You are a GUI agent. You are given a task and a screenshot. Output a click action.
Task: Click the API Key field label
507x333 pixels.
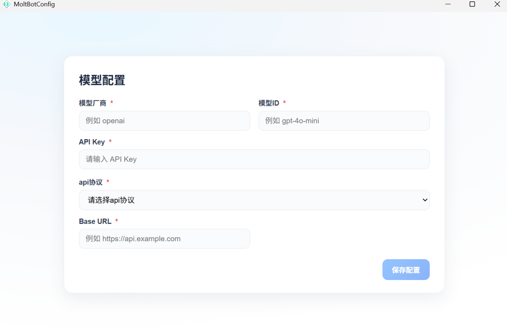click(x=92, y=142)
